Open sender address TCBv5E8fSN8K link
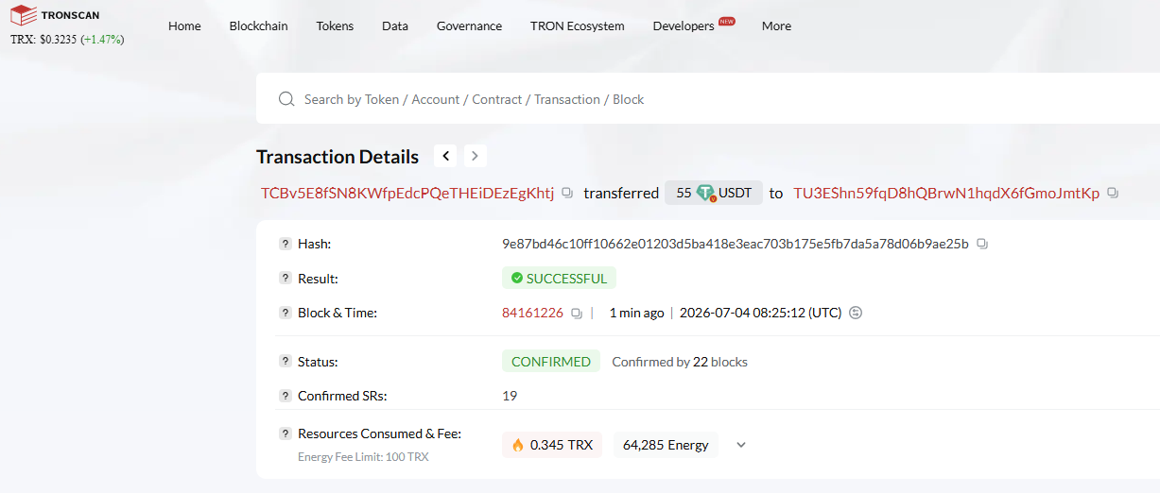 click(407, 193)
